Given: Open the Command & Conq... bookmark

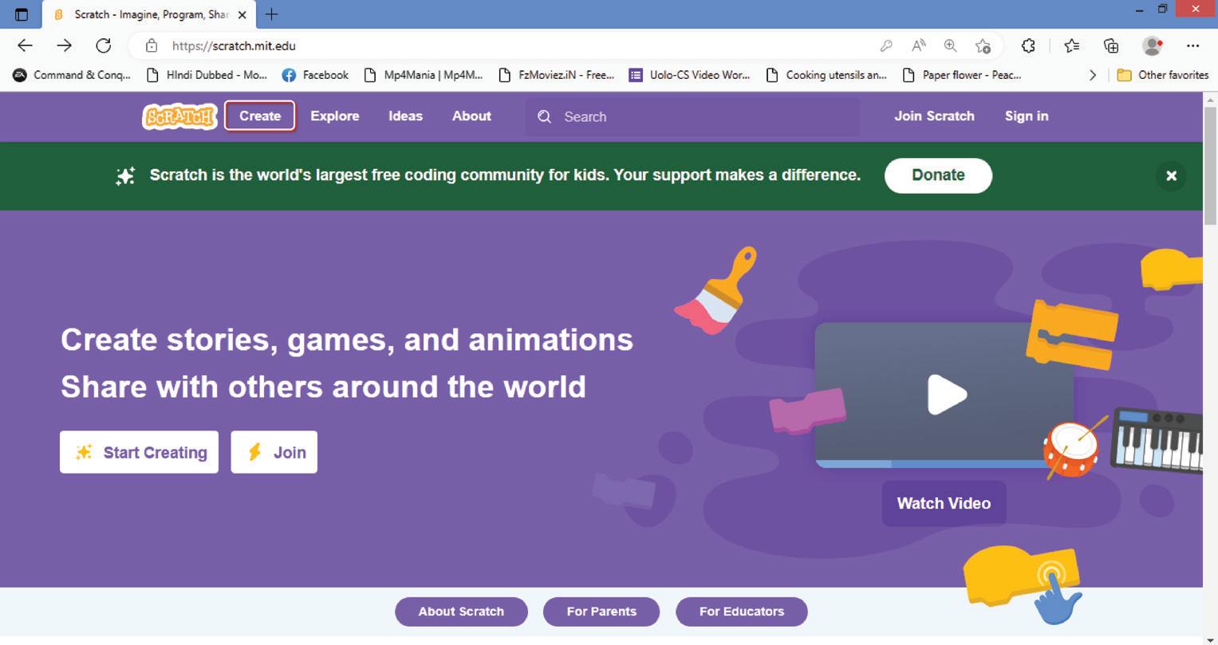Looking at the screenshot, I should coord(72,75).
